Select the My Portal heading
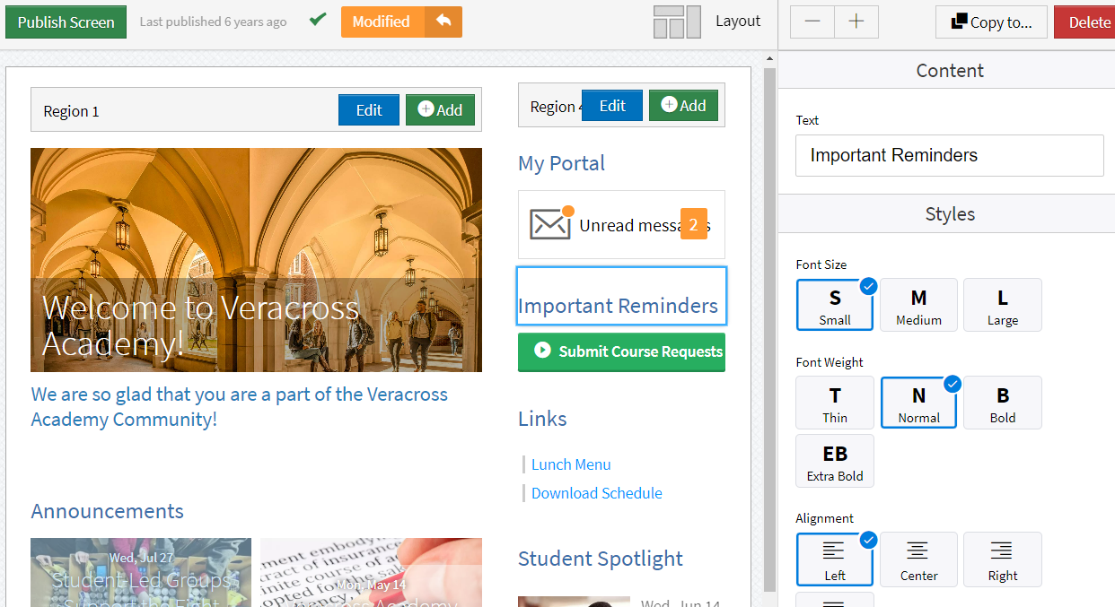The image size is (1115, 607). pos(561,163)
